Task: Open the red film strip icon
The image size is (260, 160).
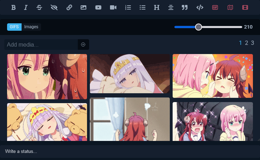Action: coord(245,7)
